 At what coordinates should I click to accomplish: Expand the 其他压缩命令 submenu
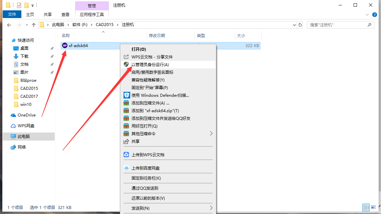168,134
